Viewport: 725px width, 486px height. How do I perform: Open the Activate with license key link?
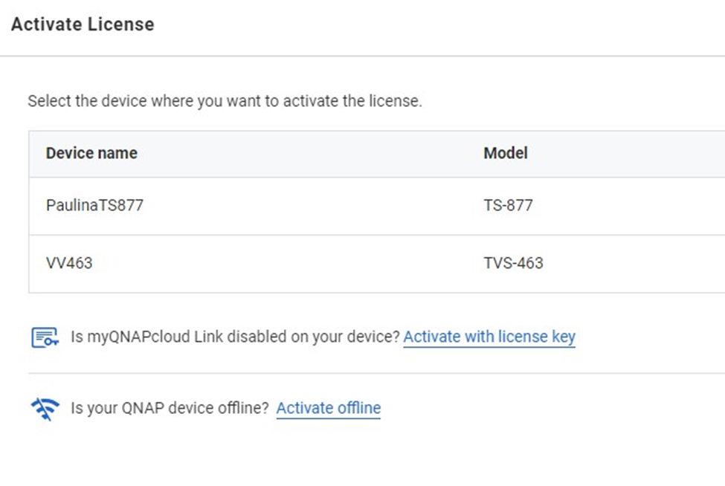[x=489, y=337]
